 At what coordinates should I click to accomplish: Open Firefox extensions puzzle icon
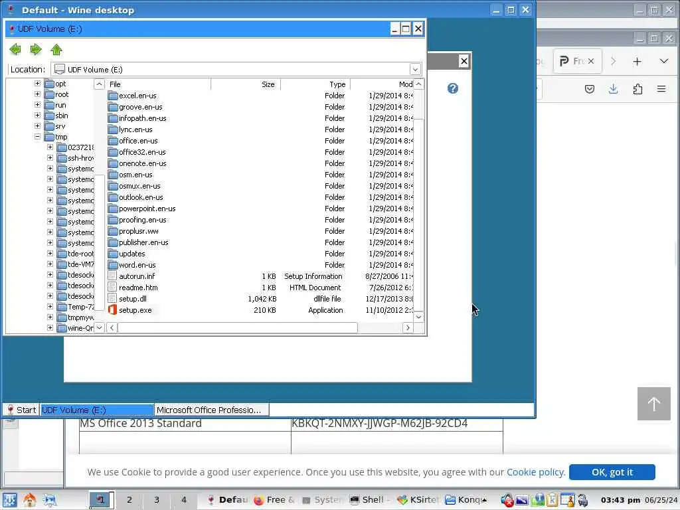pyautogui.click(x=637, y=90)
